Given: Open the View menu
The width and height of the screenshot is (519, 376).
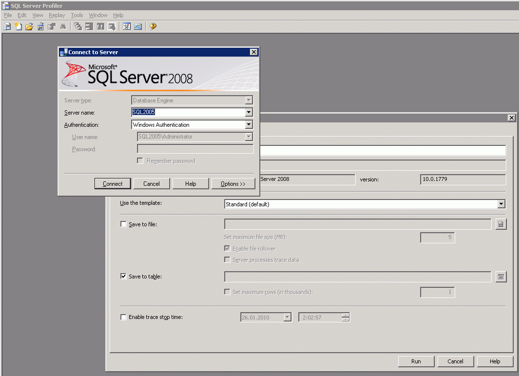Looking at the screenshot, I should (38, 15).
